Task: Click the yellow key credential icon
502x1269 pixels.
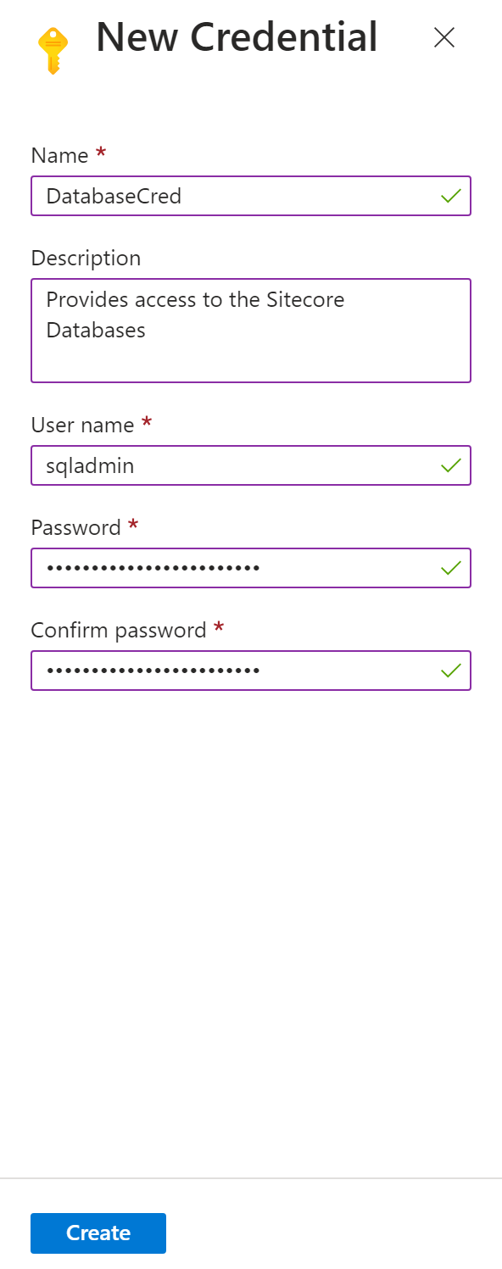Action: [53, 51]
